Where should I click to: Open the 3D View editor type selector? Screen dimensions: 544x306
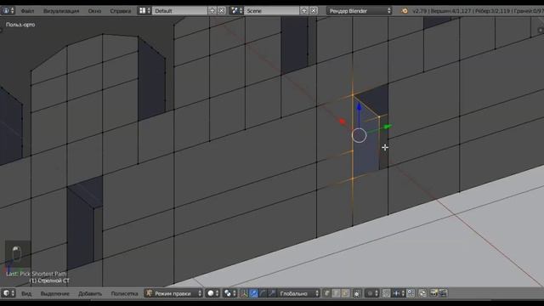tap(8, 293)
